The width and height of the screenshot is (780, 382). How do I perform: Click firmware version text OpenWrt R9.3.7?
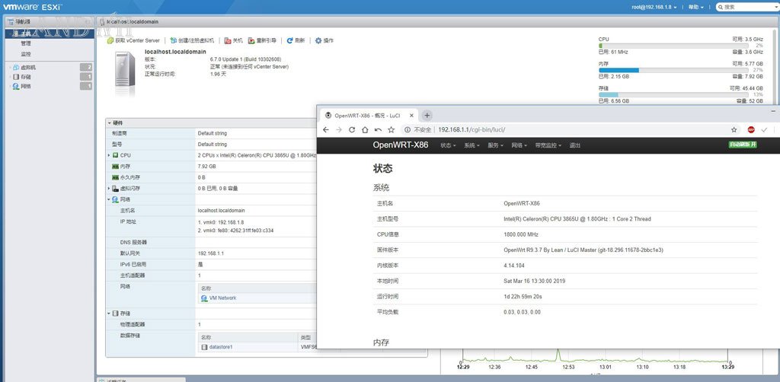[x=583, y=250]
